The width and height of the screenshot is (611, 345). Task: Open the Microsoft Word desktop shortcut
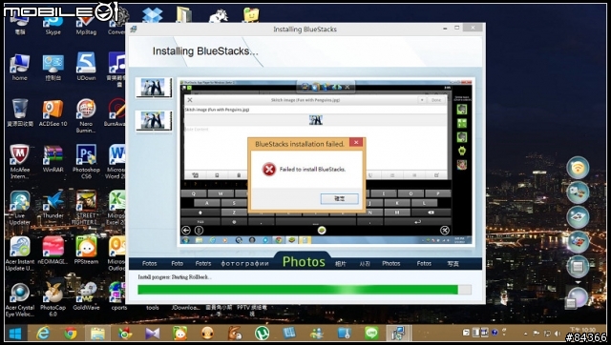tap(116, 161)
